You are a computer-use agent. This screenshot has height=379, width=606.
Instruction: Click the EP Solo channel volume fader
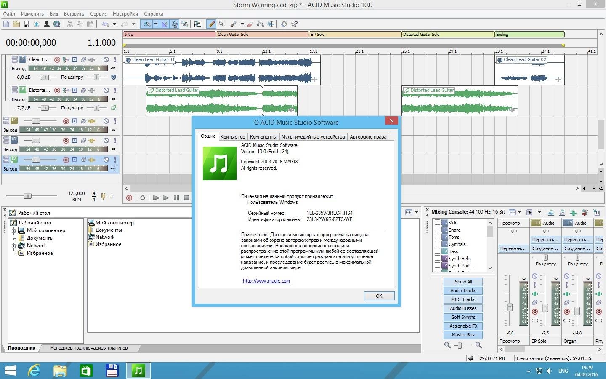coord(545,308)
